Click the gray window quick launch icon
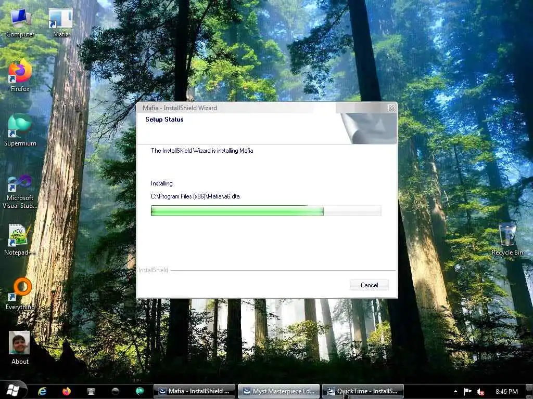Screen dimensions: 533x399 91,391
